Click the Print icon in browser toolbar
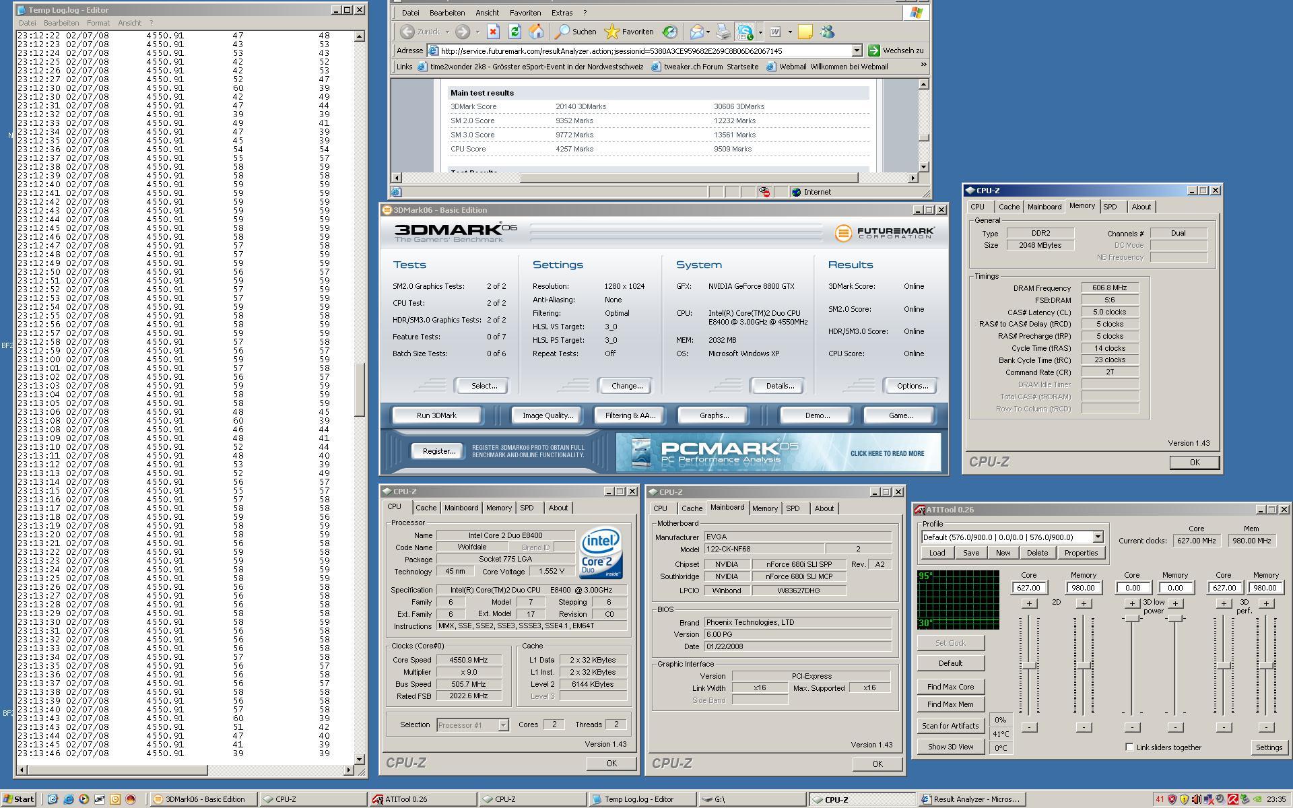1293x808 pixels. (723, 32)
